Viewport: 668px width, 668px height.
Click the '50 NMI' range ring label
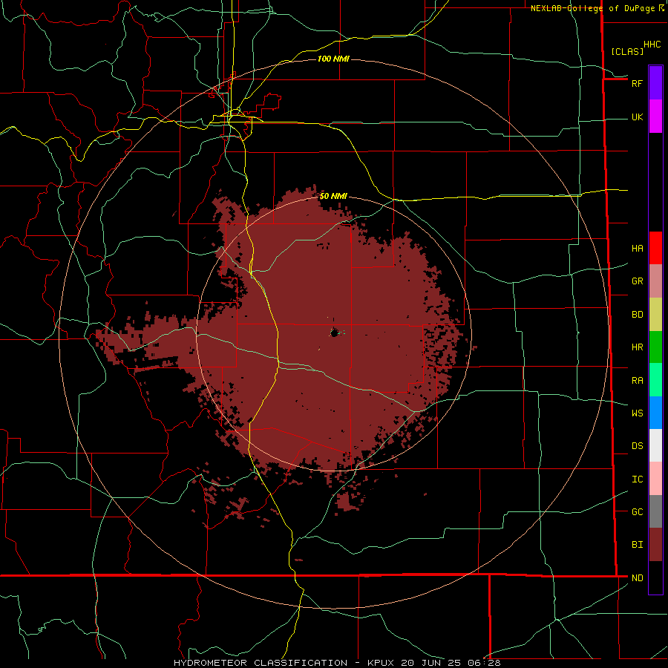(x=333, y=197)
